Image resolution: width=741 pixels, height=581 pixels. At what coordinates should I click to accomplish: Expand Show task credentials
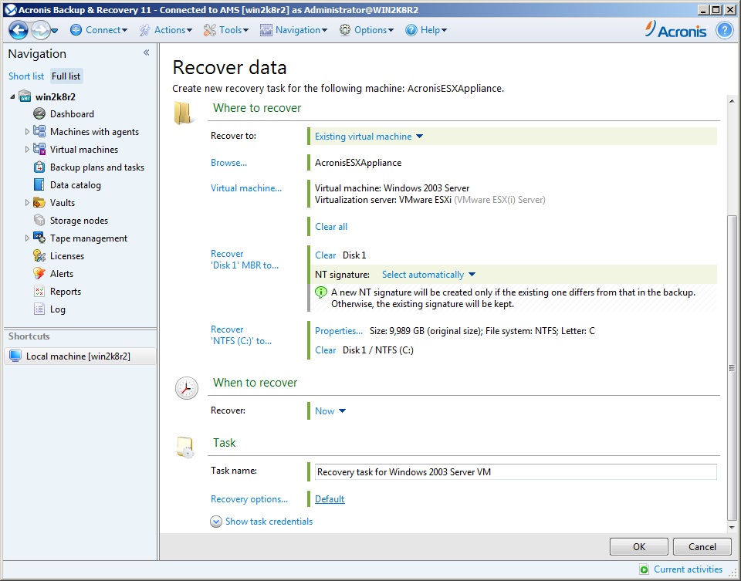[262, 522]
